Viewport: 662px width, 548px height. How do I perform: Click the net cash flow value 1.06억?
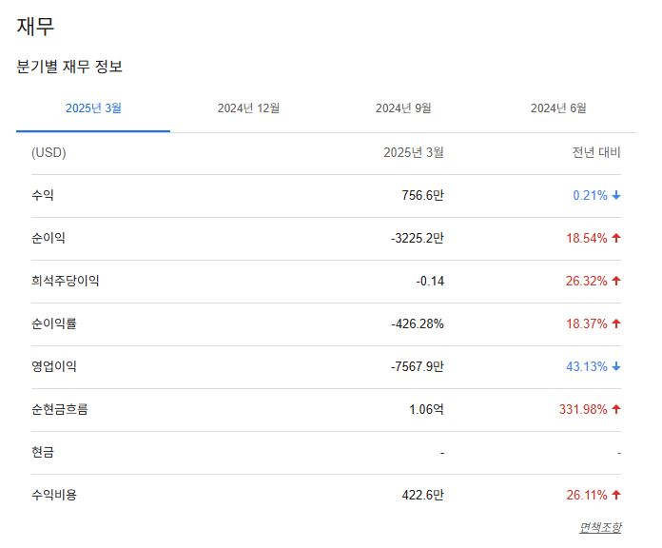point(426,409)
